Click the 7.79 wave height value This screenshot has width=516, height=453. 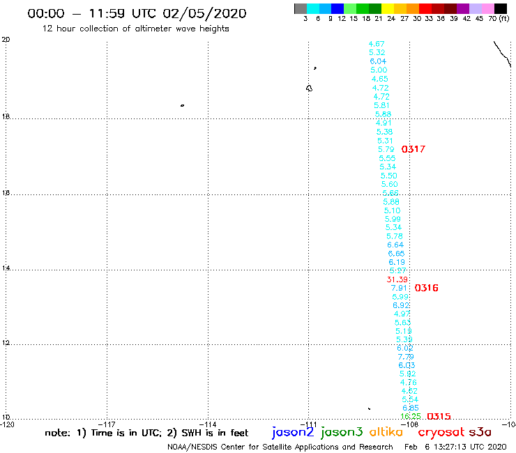[406, 357]
